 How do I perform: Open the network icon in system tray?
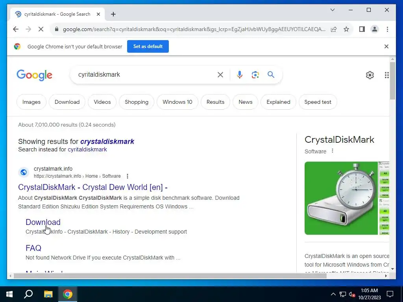click(343, 294)
